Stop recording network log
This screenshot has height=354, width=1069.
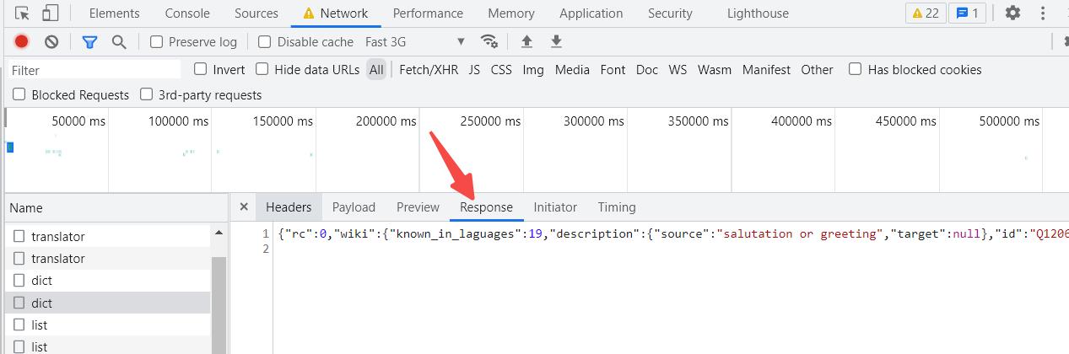(22, 41)
